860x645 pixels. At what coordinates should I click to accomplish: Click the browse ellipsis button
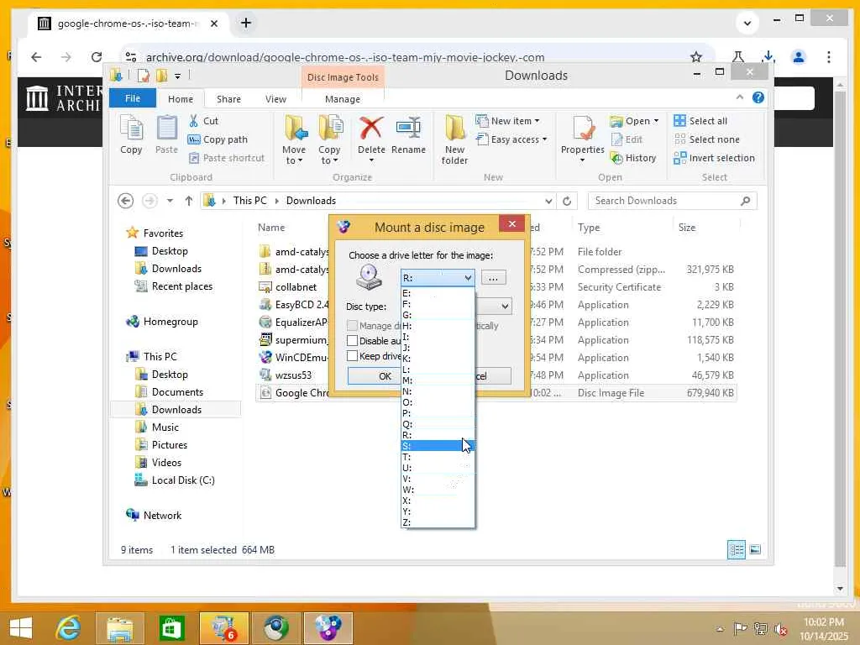pos(493,278)
